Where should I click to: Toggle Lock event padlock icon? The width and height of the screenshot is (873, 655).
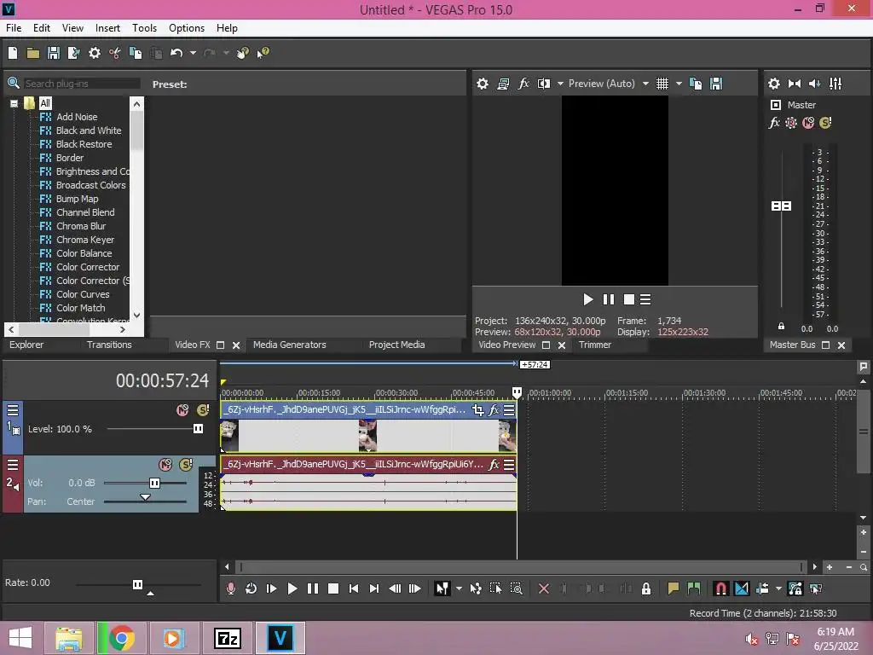646,588
